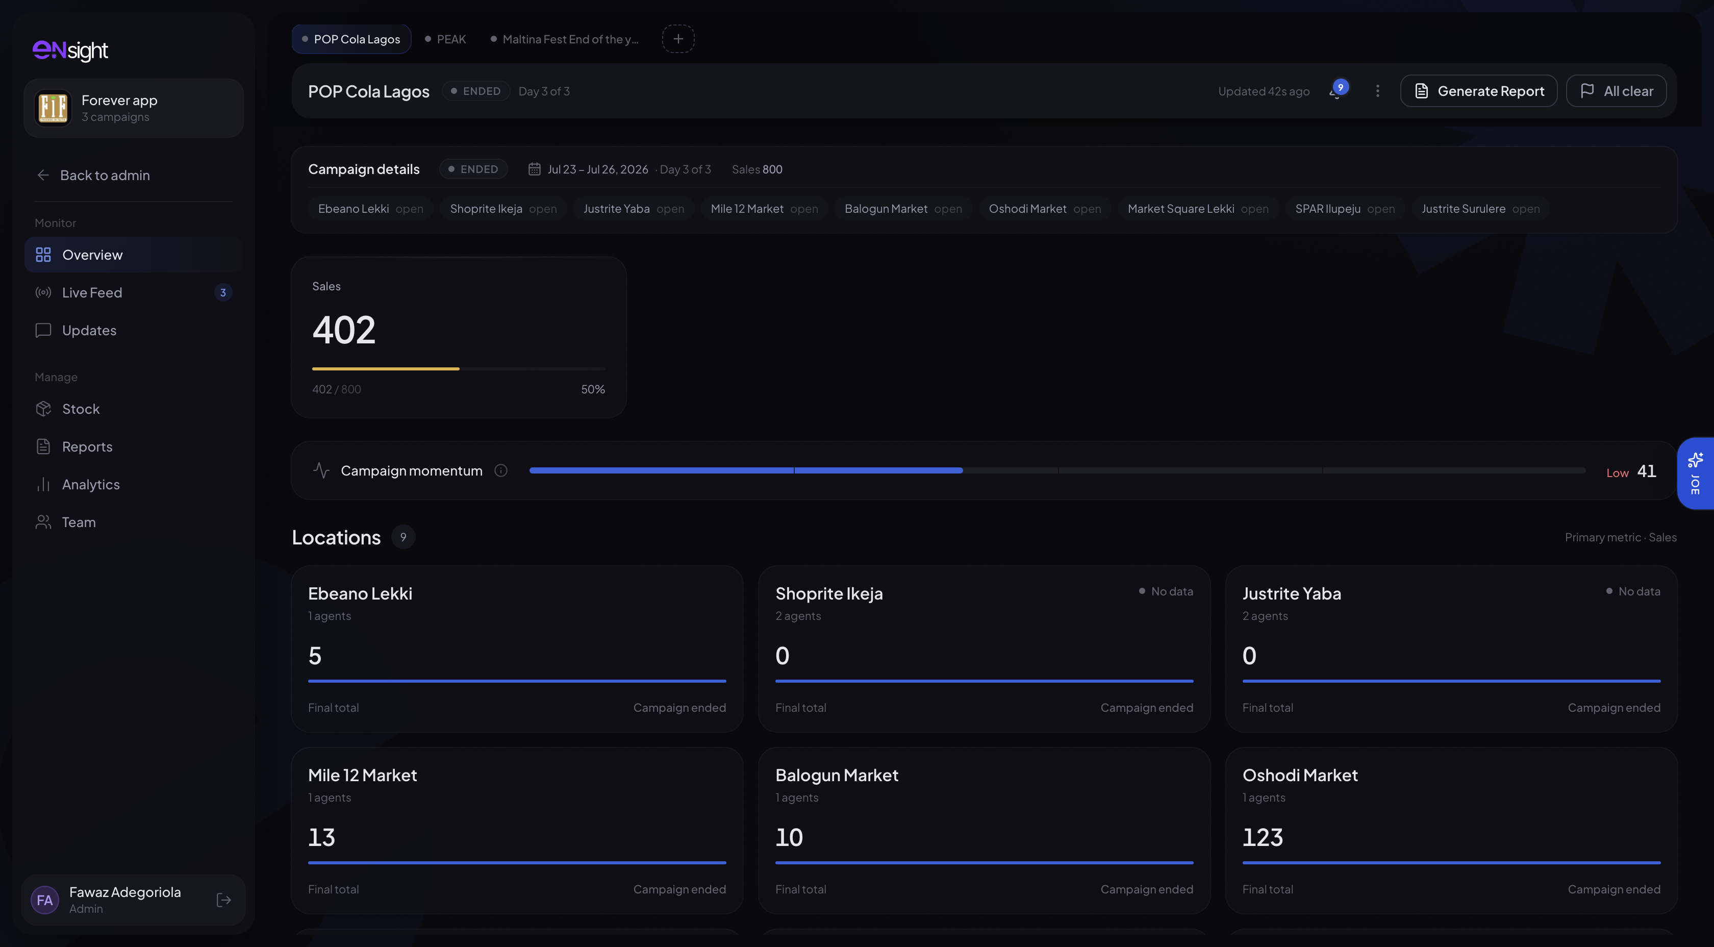The height and width of the screenshot is (947, 1714).
Task: Open the Live Feed broadcast icon
Action: pos(43,293)
